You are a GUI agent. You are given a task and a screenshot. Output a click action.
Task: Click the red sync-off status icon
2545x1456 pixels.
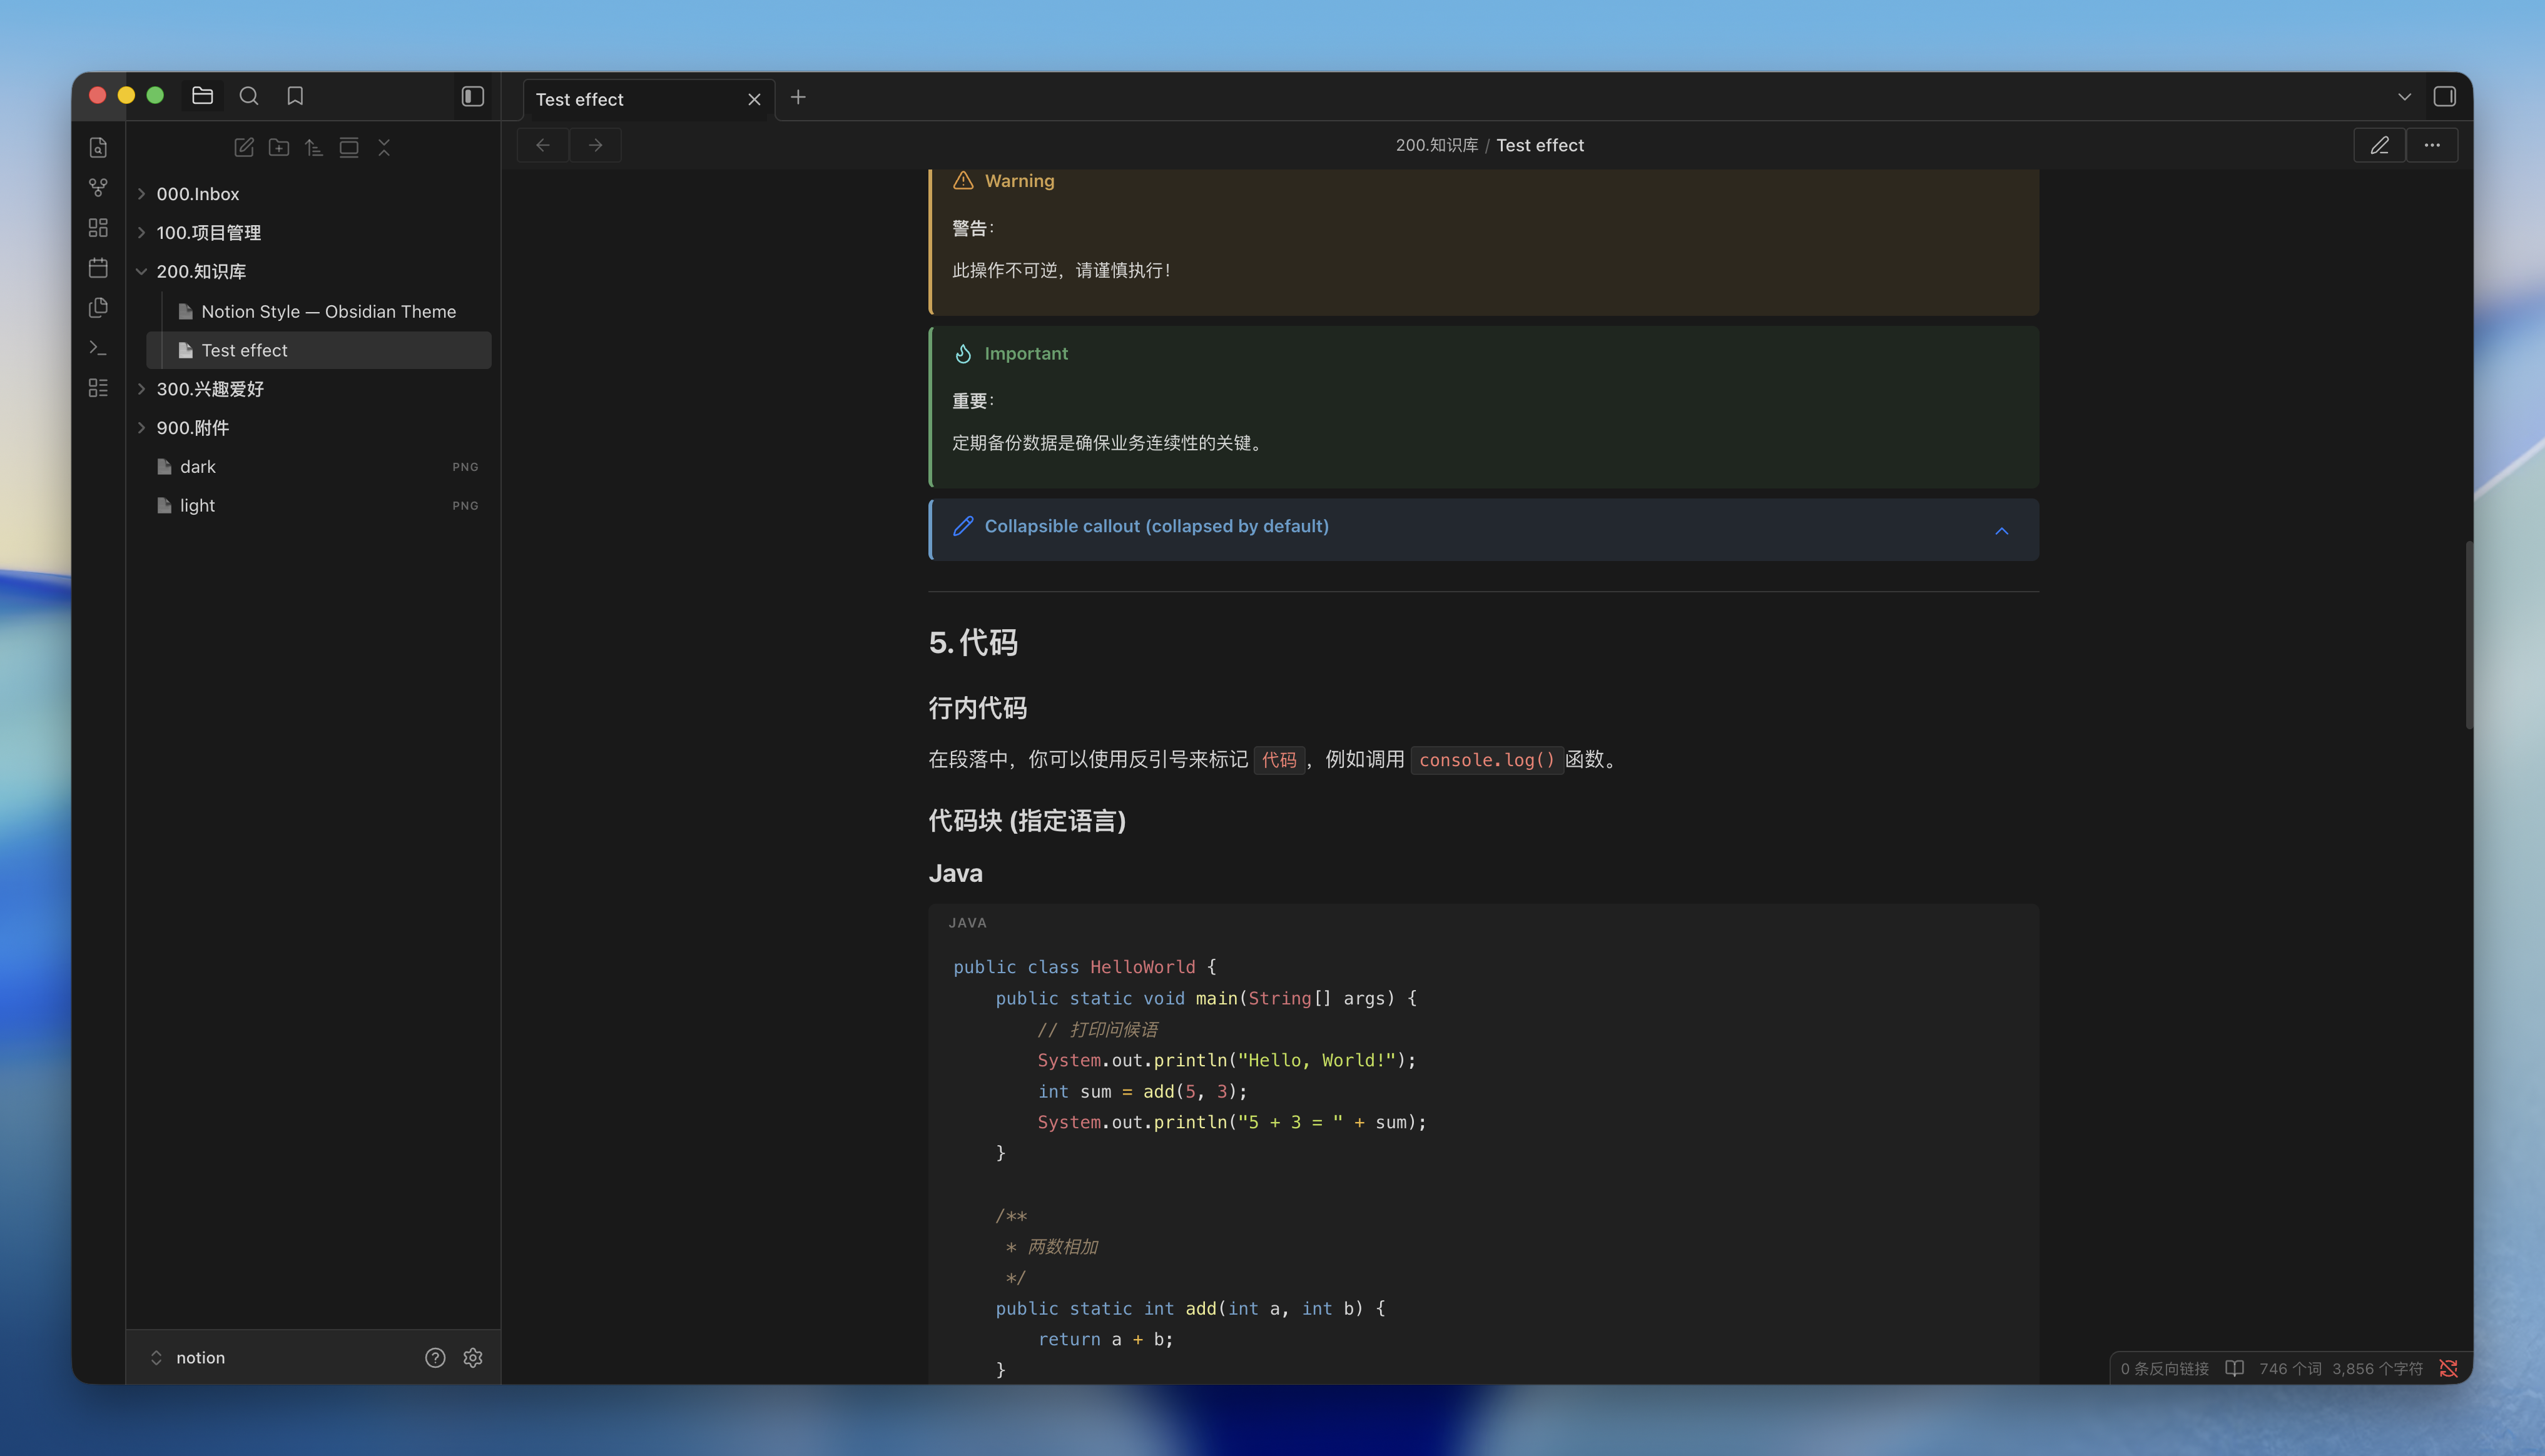coord(2449,1369)
